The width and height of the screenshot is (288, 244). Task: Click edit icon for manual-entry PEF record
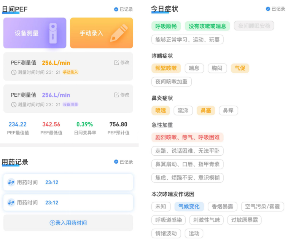pos(116,63)
